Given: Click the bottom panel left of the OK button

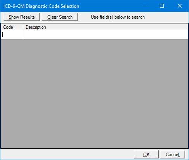Looking at the screenshot, I should 67,154.
